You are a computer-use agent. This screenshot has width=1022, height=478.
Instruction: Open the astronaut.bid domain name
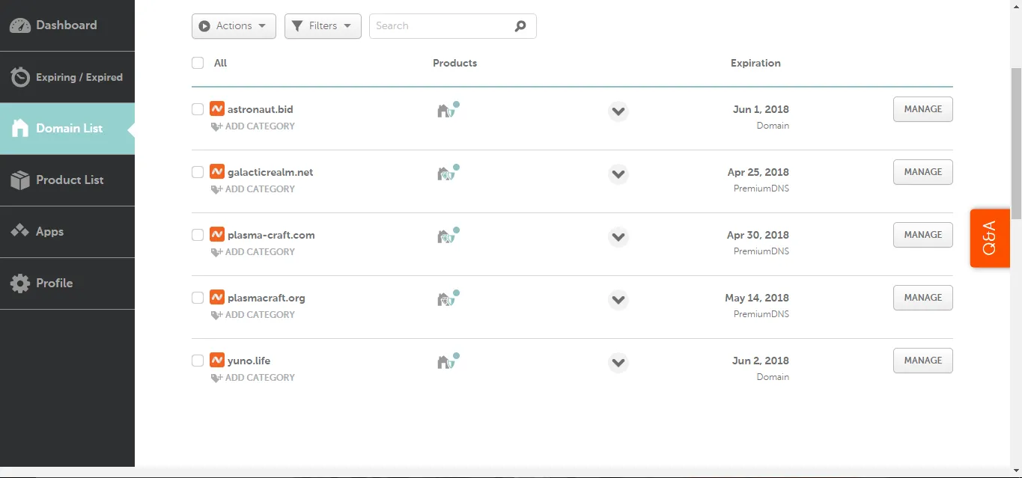click(x=261, y=109)
